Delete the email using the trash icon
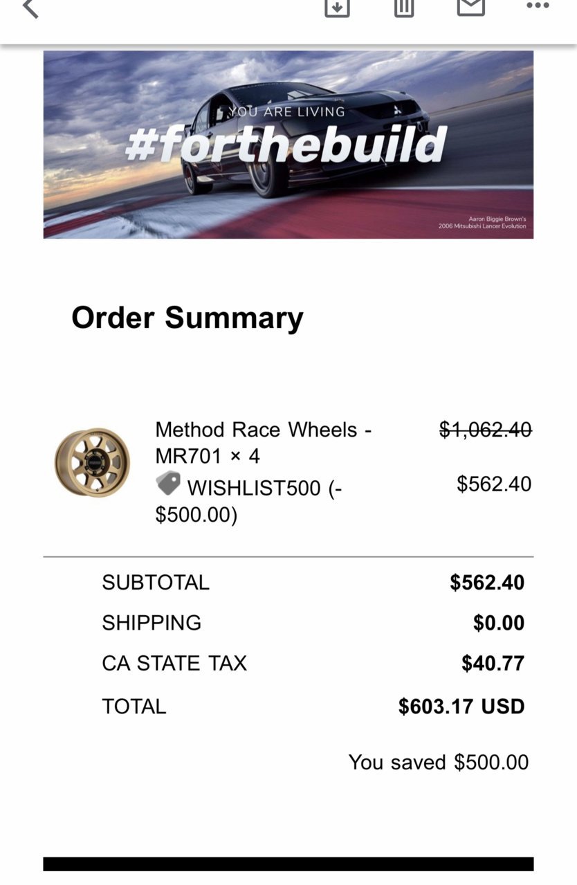Image resolution: width=577 pixels, height=885 pixels. click(404, 8)
